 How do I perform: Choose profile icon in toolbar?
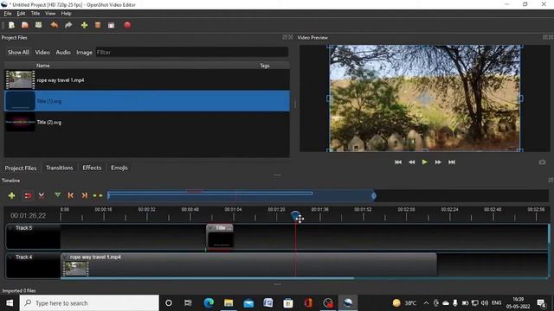98,25
